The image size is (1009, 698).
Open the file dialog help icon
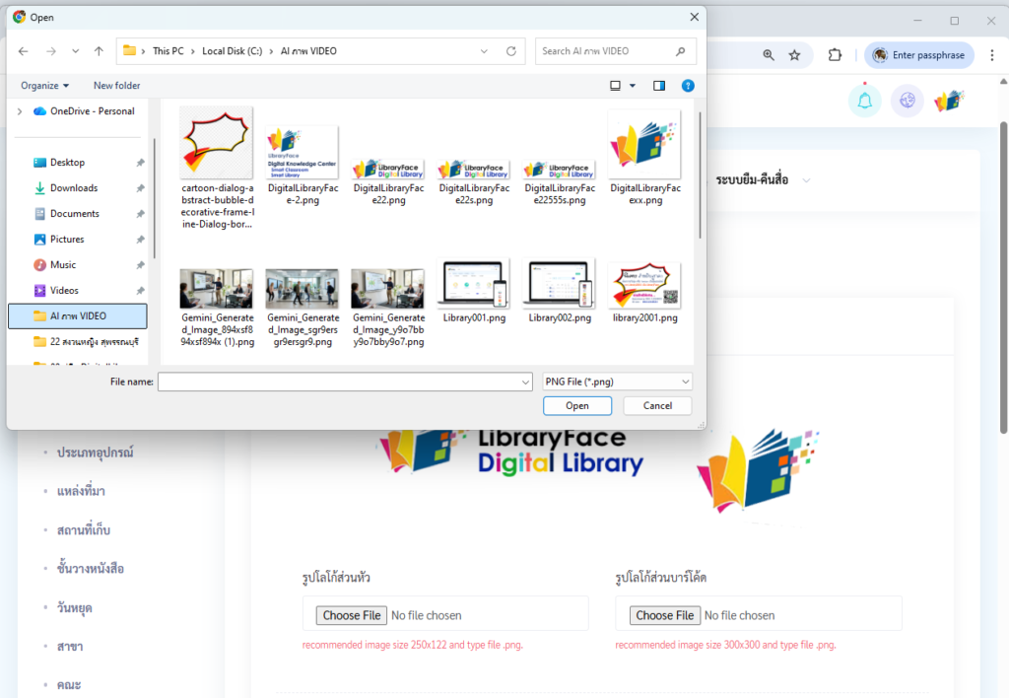point(688,86)
